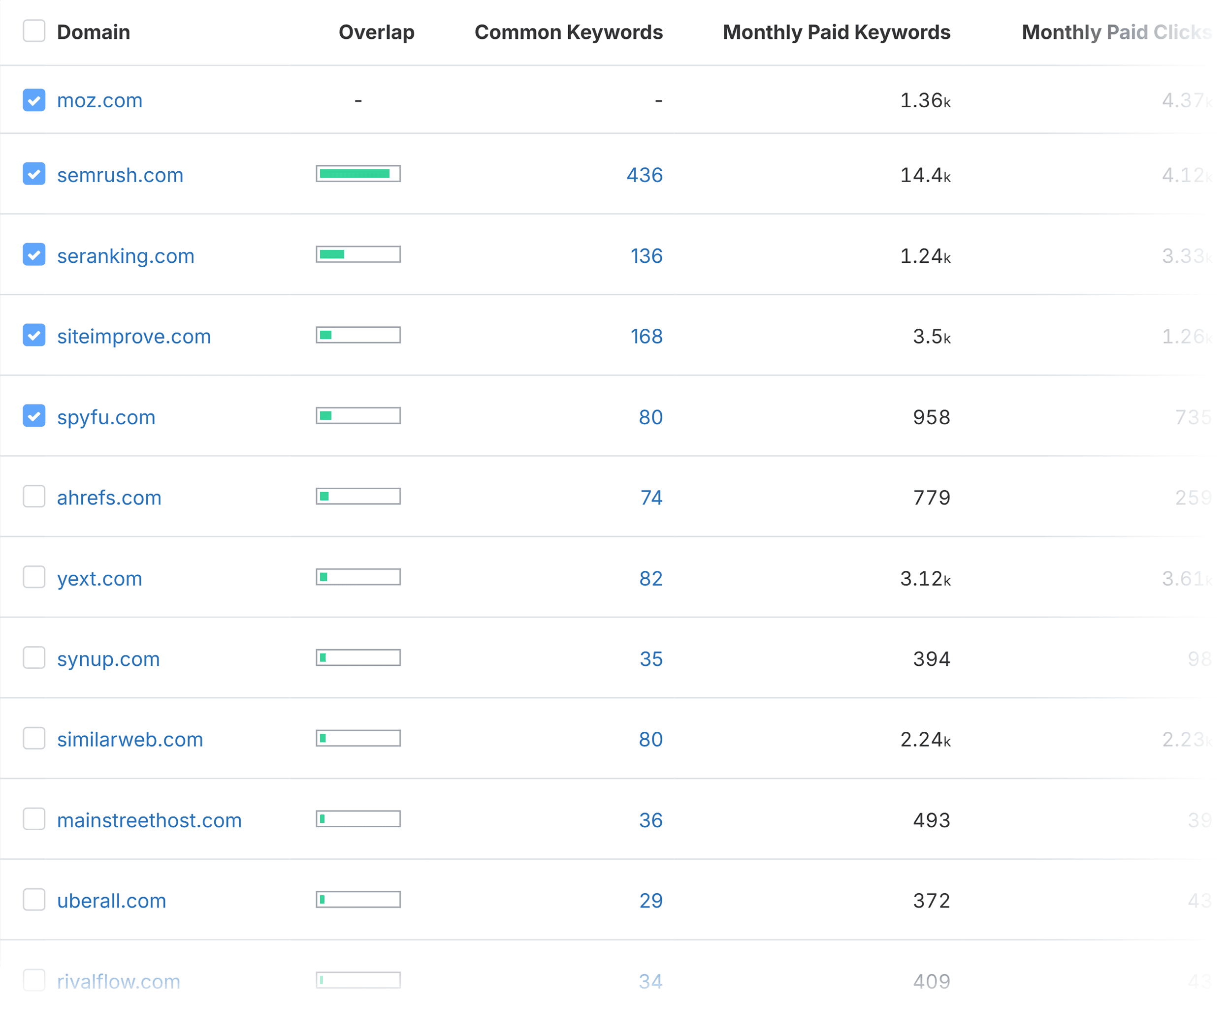
Task: Open the similarweb.com domain link
Action: [130, 739]
